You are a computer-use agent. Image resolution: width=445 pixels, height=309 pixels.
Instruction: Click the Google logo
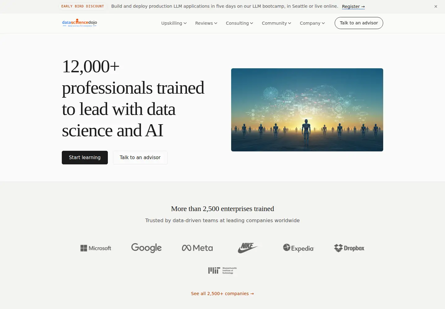tap(146, 248)
